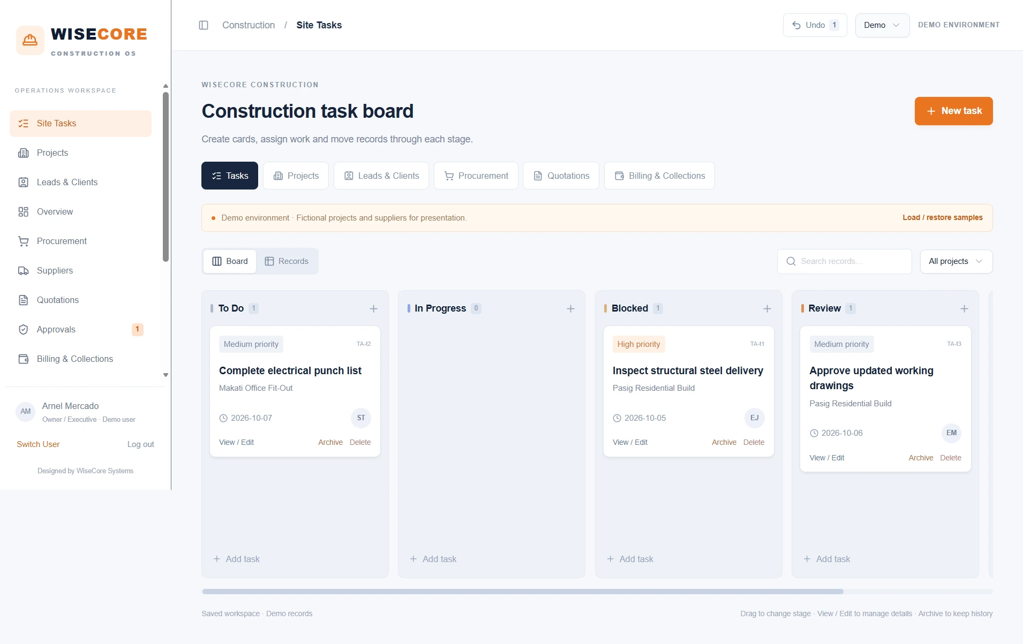
Task: Switch to the Projects tab
Action: pyautogui.click(x=296, y=176)
